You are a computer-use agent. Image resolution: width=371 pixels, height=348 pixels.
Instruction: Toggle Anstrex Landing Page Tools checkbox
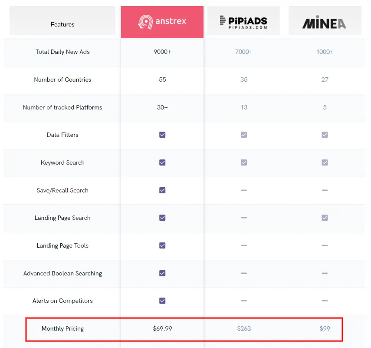(x=162, y=245)
